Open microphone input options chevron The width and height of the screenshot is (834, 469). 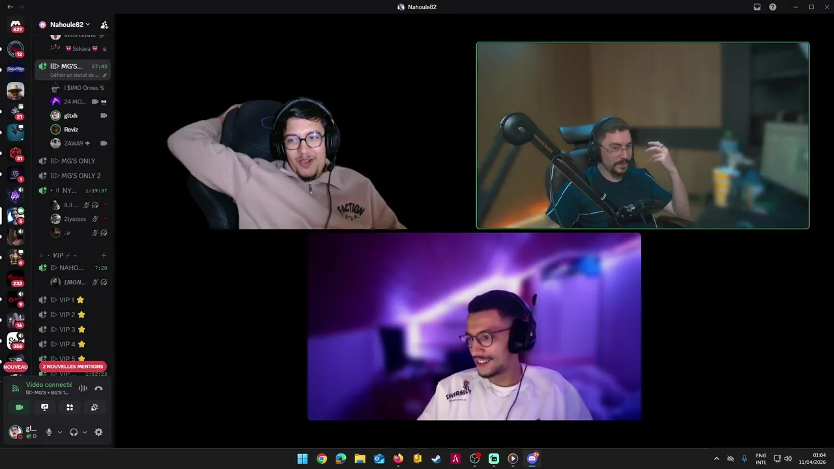tap(60, 432)
